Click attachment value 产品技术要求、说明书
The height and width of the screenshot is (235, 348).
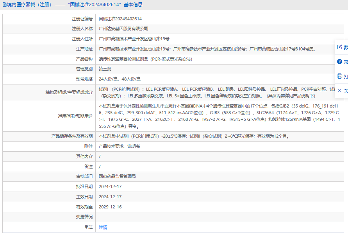[x=119, y=146]
